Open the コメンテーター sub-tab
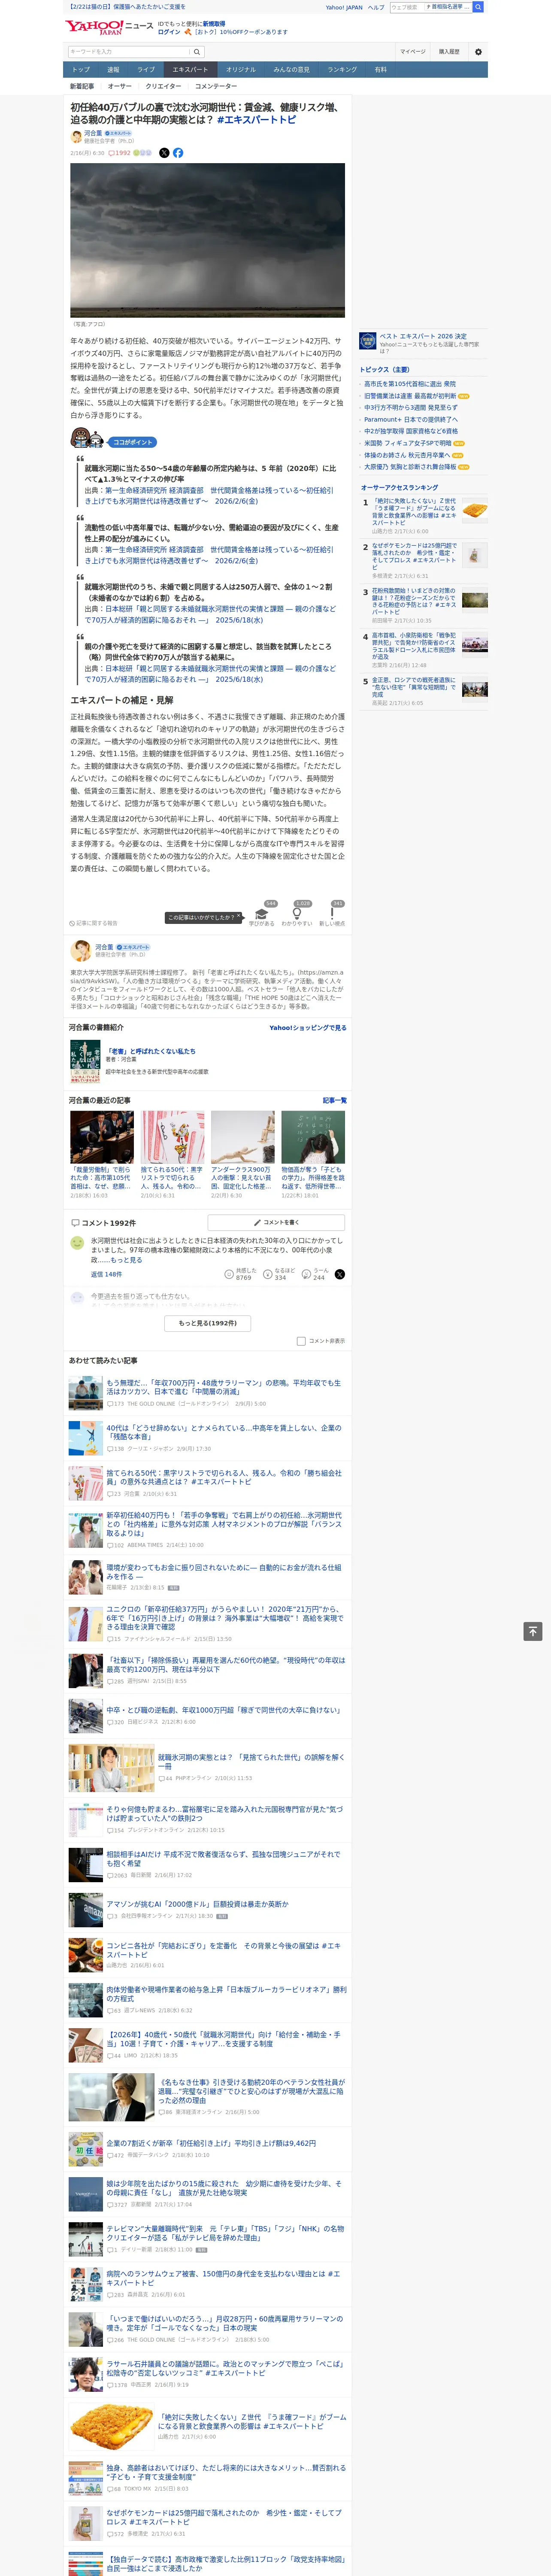The height and width of the screenshot is (2576, 551). (216, 86)
